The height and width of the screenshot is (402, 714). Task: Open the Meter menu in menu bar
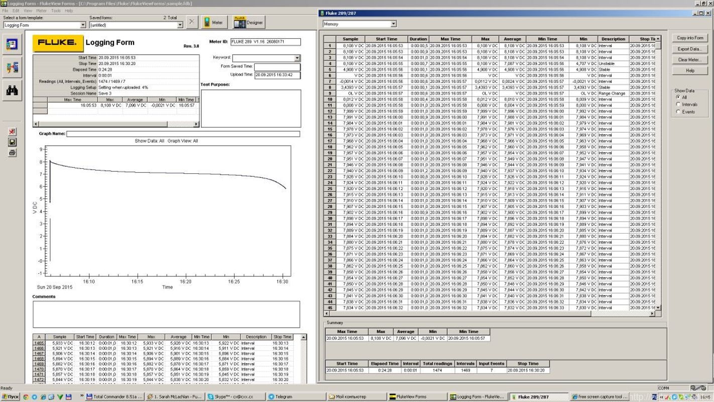coord(41,11)
